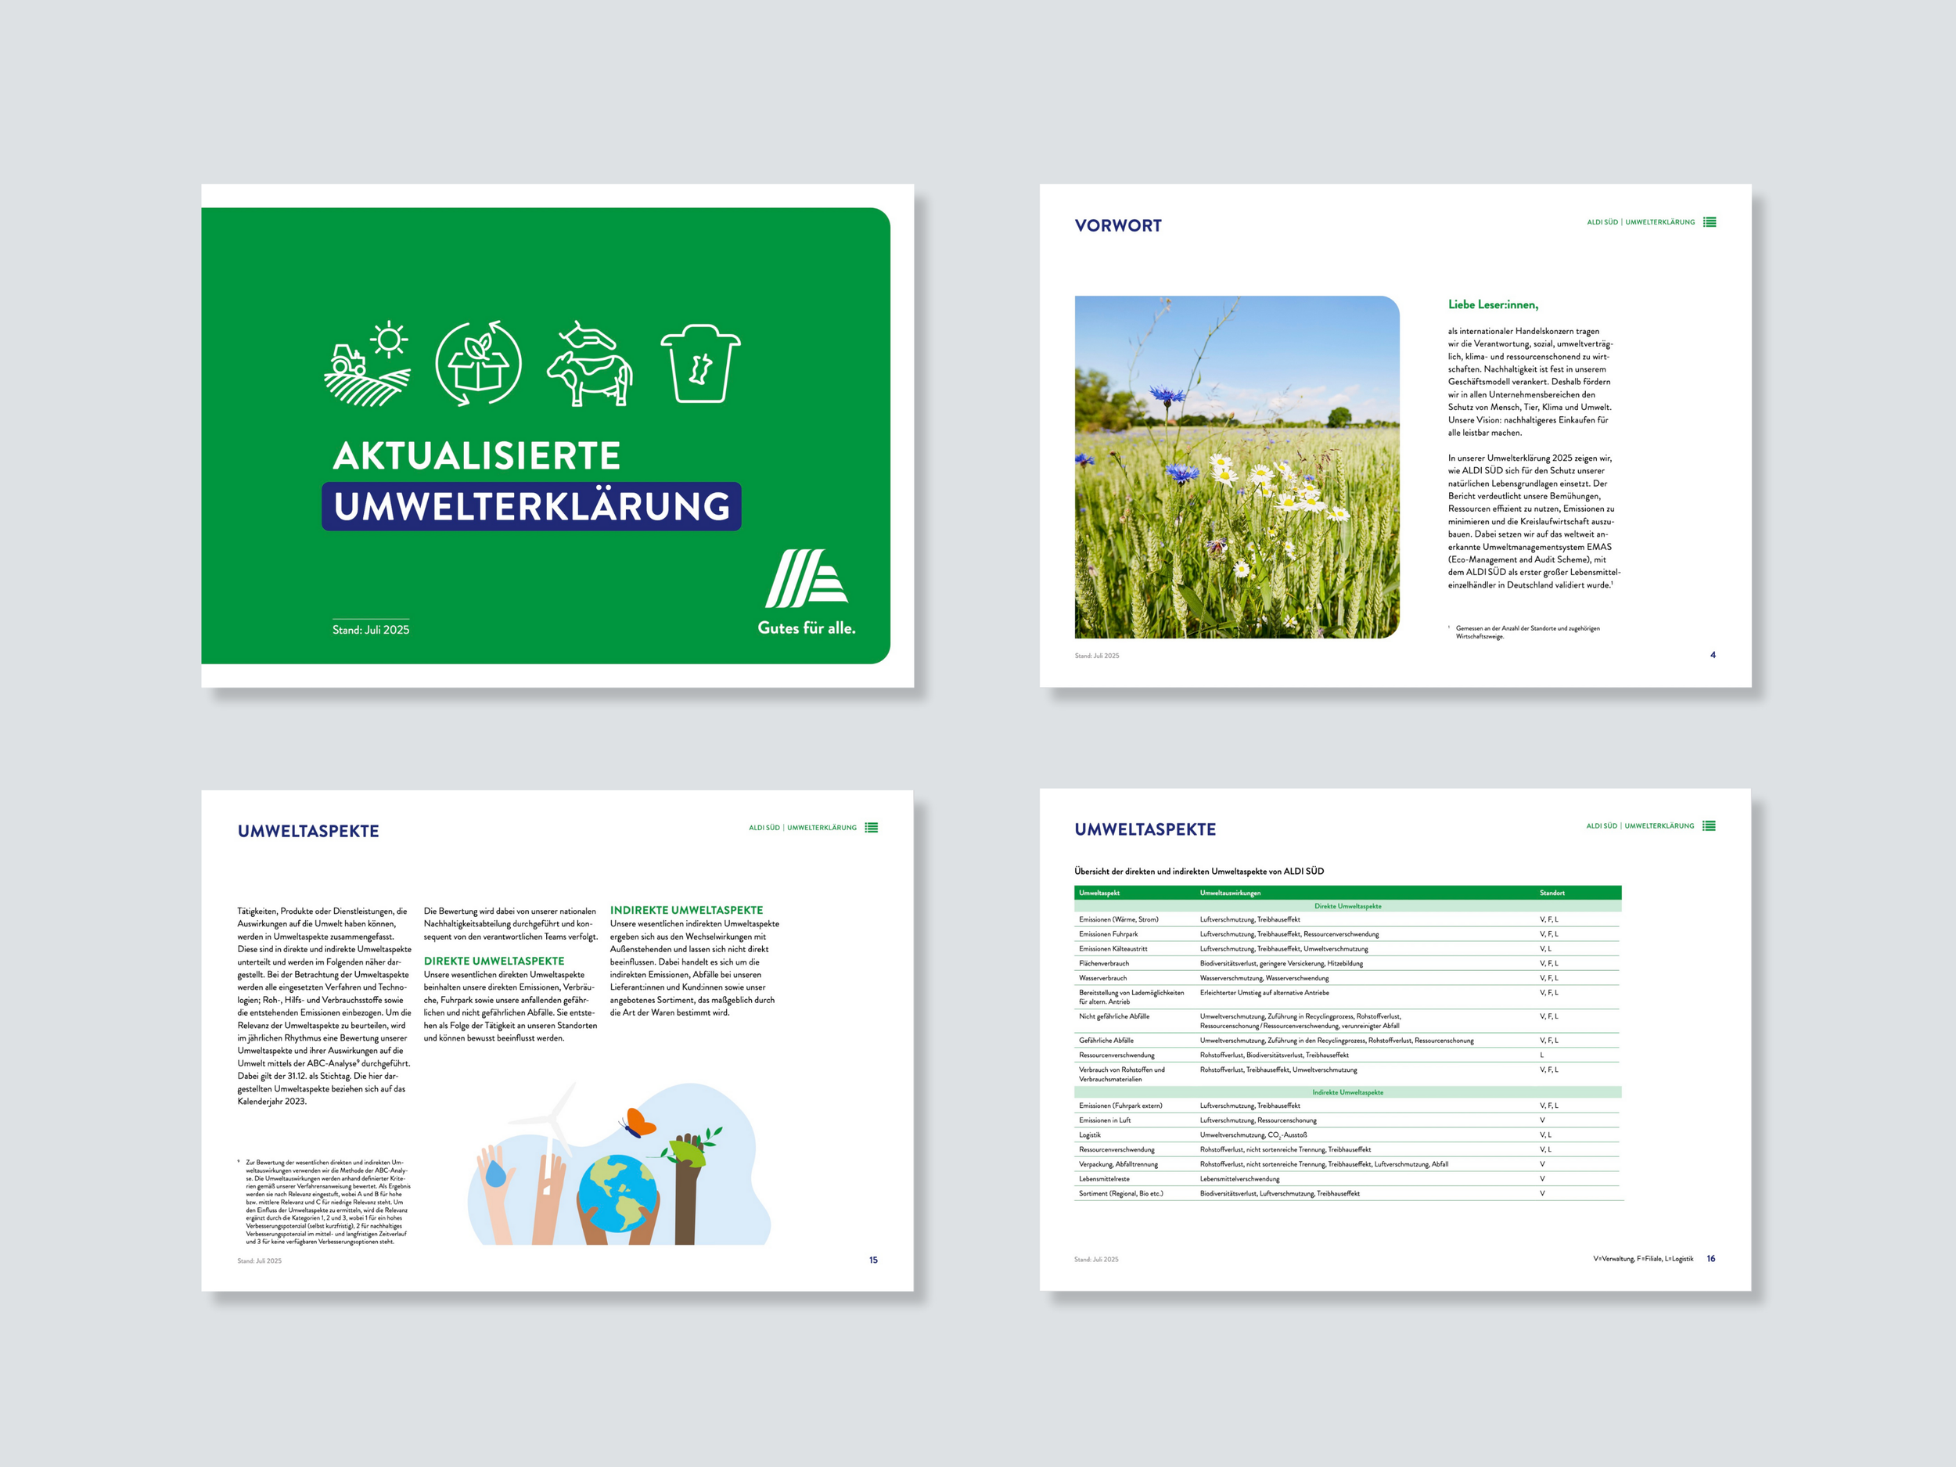Viewport: 1956px width, 1467px height.
Task: Click the UMWELTERKLÄRUNG blue title banner
Action: pyautogui.click(x=531, y=507)
